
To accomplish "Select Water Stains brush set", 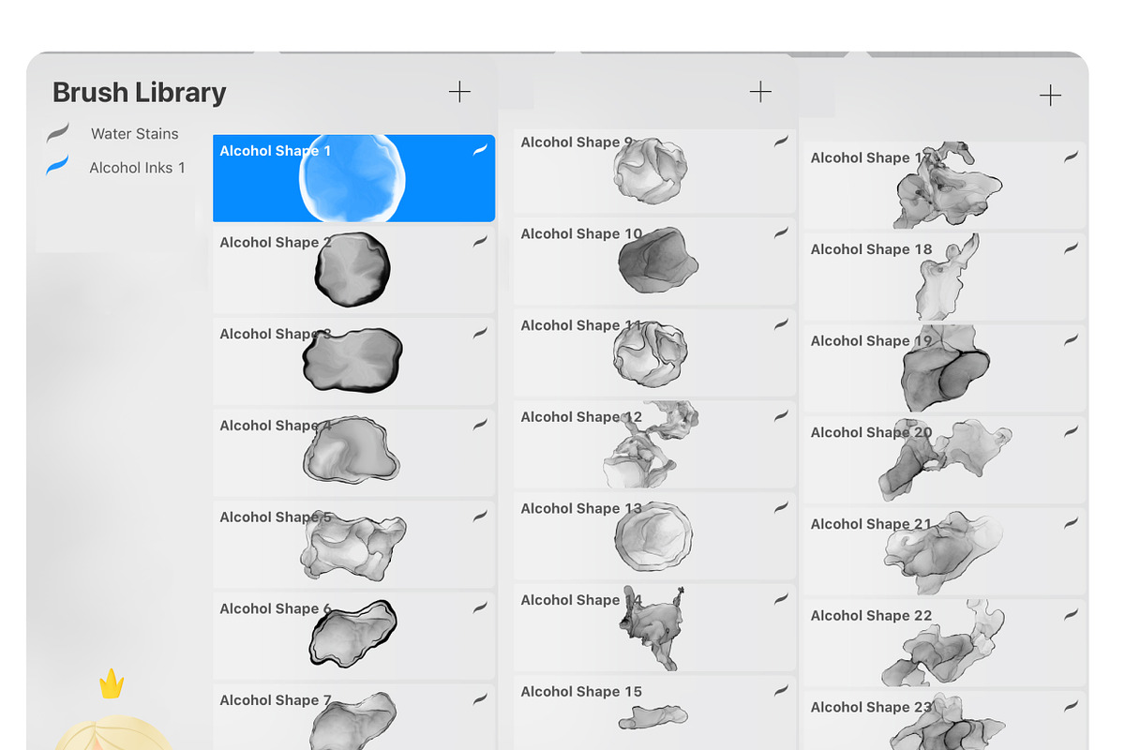I will 134,134.
